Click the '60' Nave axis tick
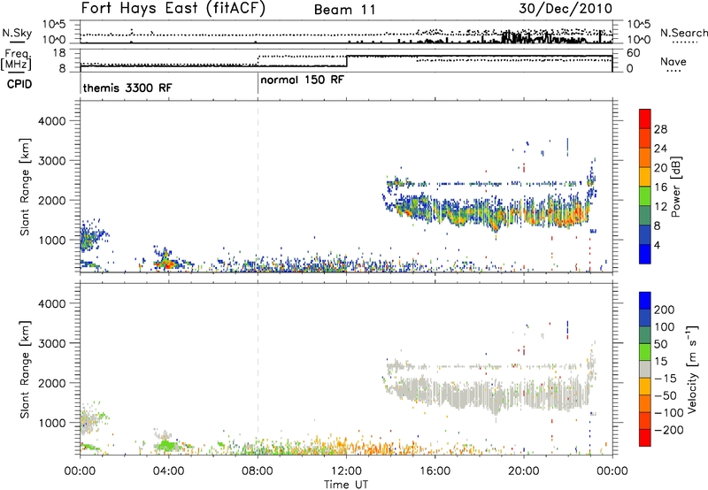Viewport: 708px width, 490px height. [x=633, y=53]
